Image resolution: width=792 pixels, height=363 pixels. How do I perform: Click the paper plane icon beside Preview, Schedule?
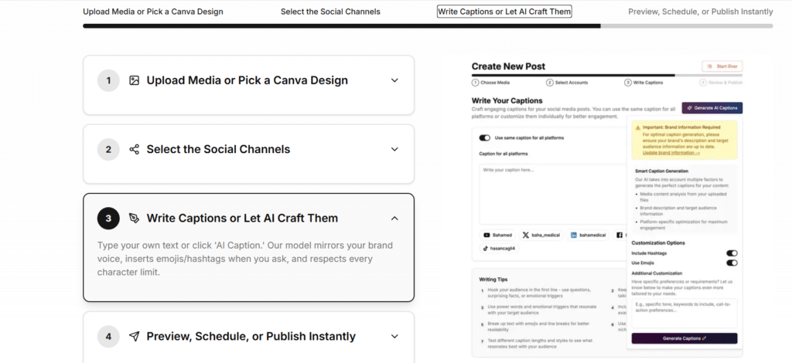coord(135,337)
